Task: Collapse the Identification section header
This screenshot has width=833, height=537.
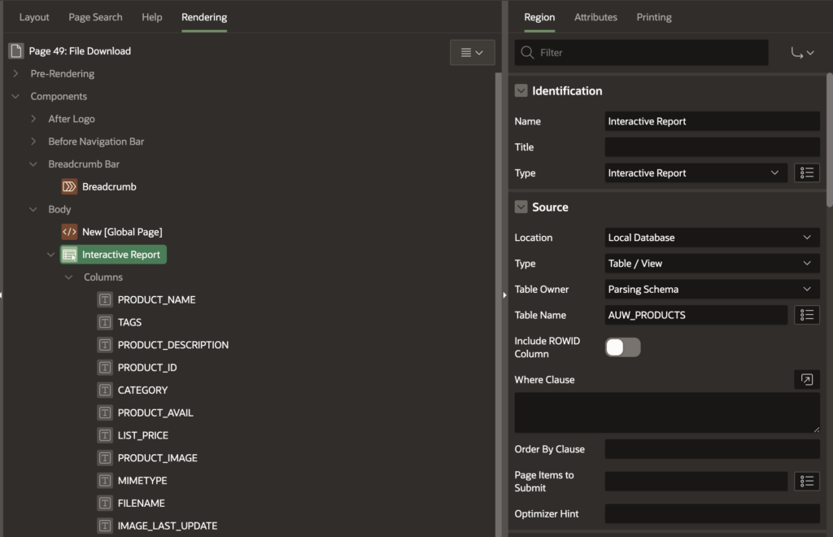Action: tap(521, 90)
